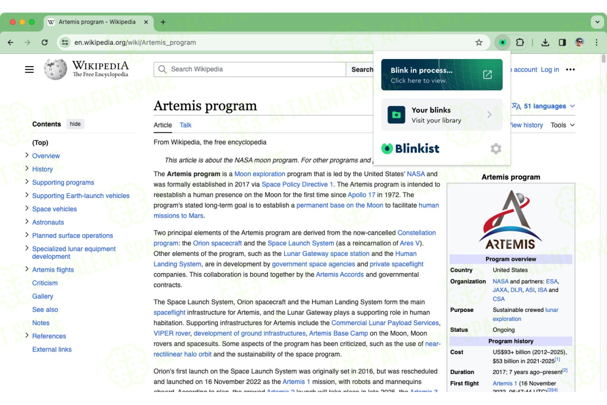Open the Orion spacecraft link
Screen dimensions: 607x405
pyautogui.click(x=217, y=243)
